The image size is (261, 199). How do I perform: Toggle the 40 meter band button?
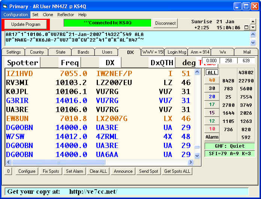pyautogui.click(x=212, y=80)
